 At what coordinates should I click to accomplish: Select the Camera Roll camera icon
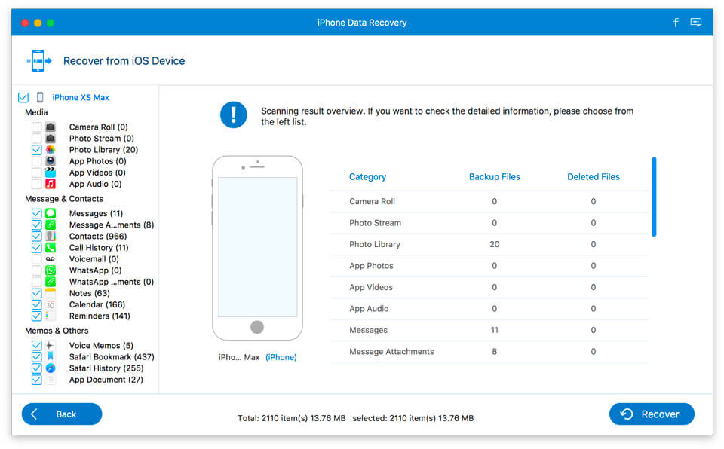51,127
